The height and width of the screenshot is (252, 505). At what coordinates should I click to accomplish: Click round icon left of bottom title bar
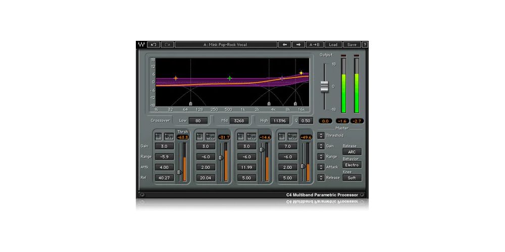(142, 195)
